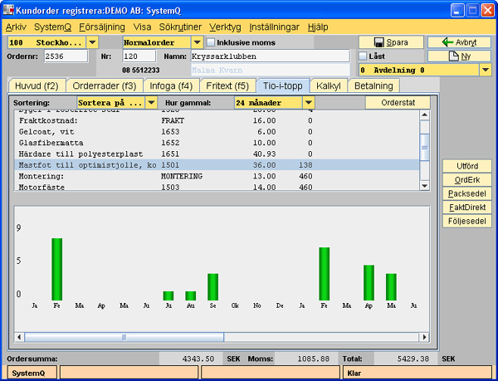Switch to the Infoga (f4) tab
This screenshot has height=381, width=498.
point(171,85)
